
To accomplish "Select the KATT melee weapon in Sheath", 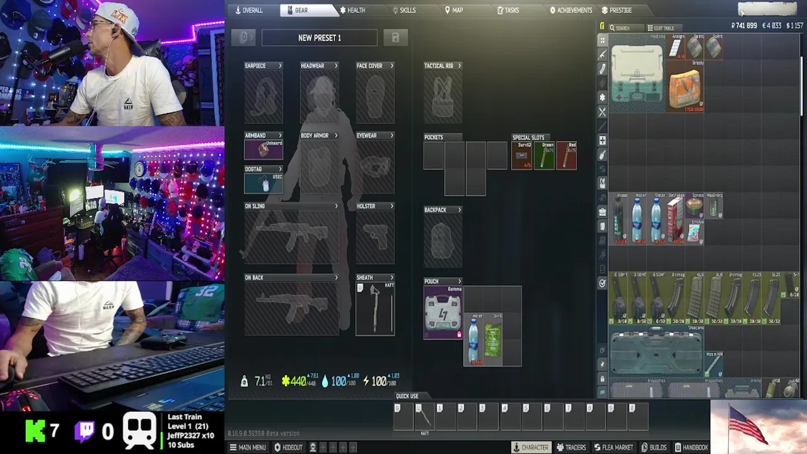I will (x=375, y=308).
